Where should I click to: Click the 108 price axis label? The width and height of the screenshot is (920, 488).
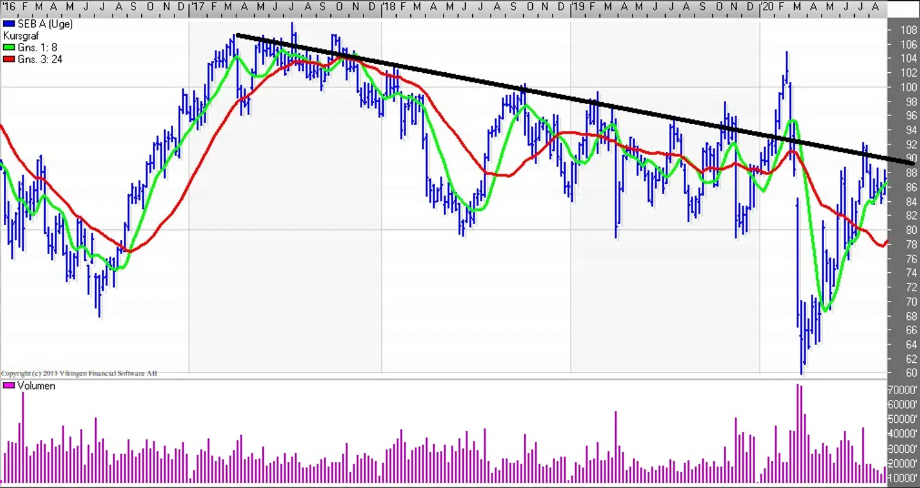[x=908, y=30]
